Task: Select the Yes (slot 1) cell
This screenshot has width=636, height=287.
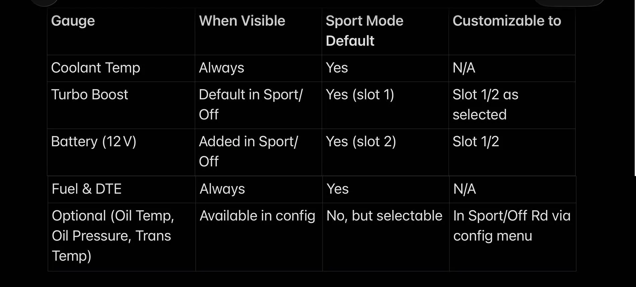Action: tap(360, 95)
